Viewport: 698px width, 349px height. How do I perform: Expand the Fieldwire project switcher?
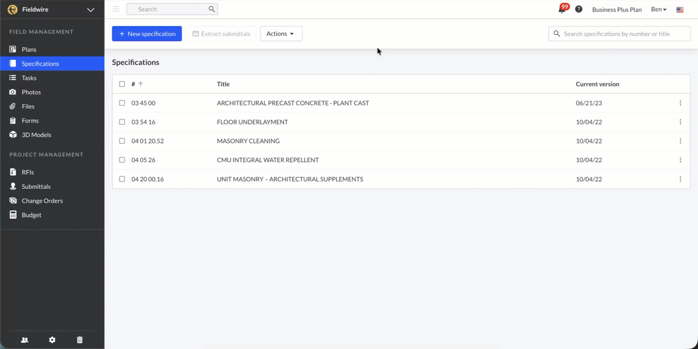click(x=90, y=9)
